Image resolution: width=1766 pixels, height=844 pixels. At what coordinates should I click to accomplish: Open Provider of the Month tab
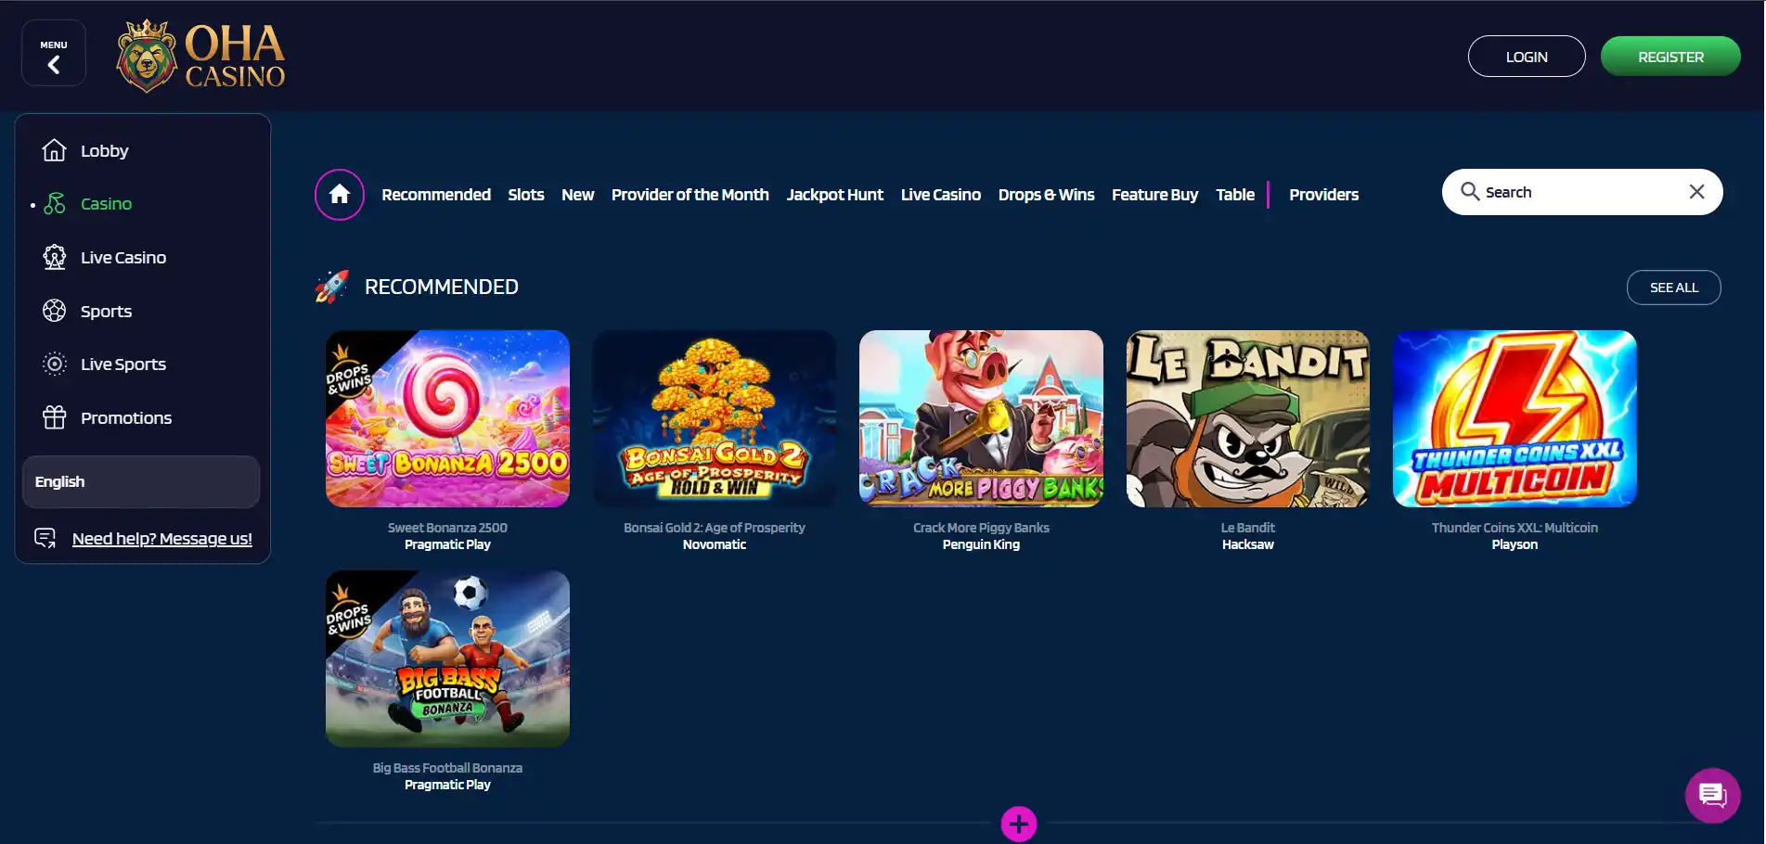[690, 195]
